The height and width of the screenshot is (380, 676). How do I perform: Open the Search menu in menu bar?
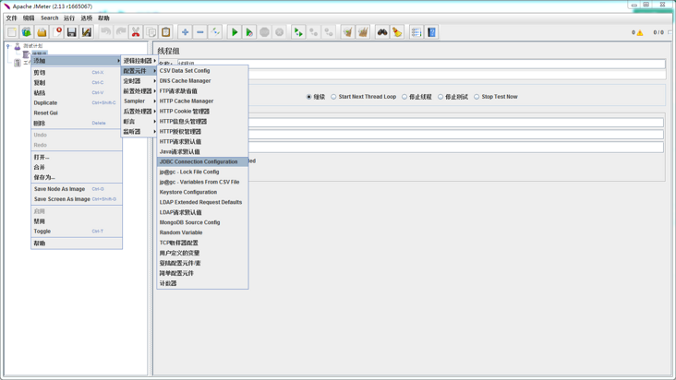[49, 18]
